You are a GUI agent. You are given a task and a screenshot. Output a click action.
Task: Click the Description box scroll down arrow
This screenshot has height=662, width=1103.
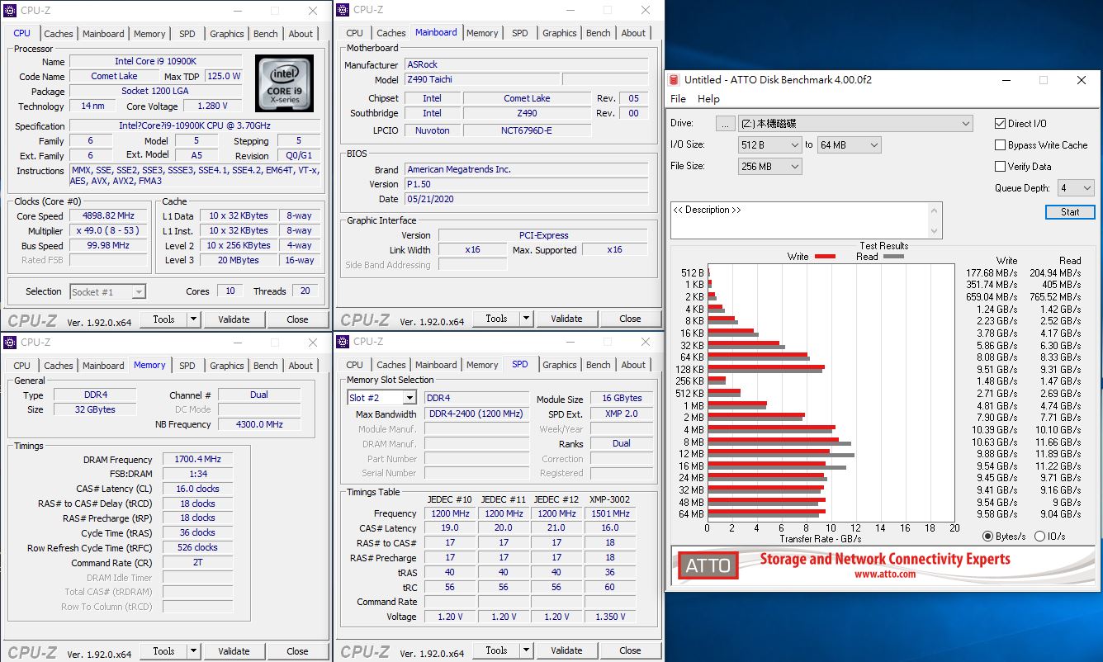click(935, 231)
